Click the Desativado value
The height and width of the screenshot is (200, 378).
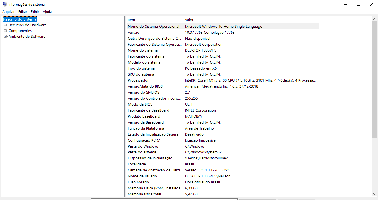click(194, 134)
